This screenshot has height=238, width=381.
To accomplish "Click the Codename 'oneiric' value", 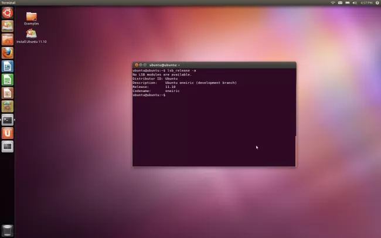I will click(172, 91).
